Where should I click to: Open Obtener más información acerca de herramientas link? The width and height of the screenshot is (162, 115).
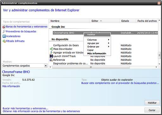pos(41,111)
